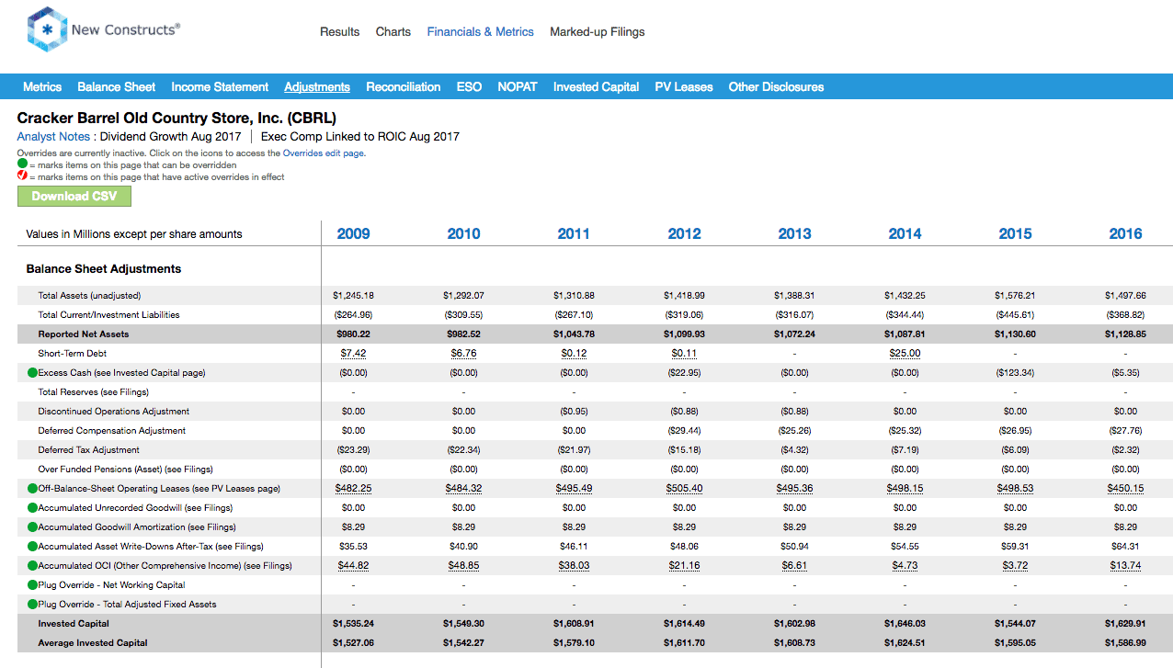
Task: Click the 2016 column header
Action: tap(1126, 233)
